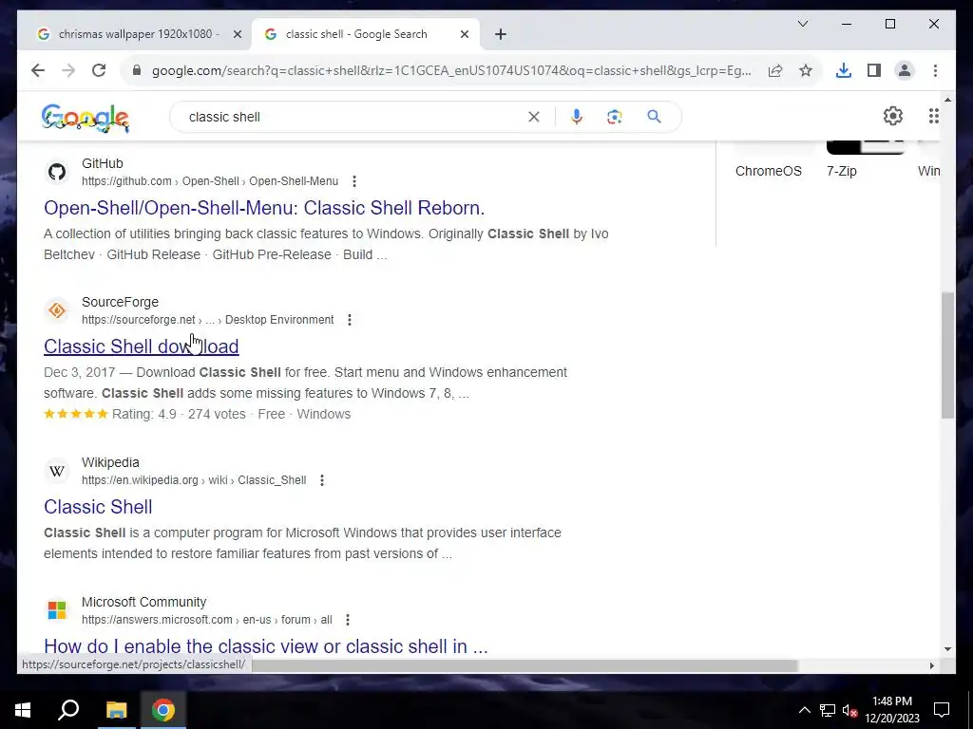The image size is (973, 729).
Task: Show hidden system tray icons
Action: 804,710
